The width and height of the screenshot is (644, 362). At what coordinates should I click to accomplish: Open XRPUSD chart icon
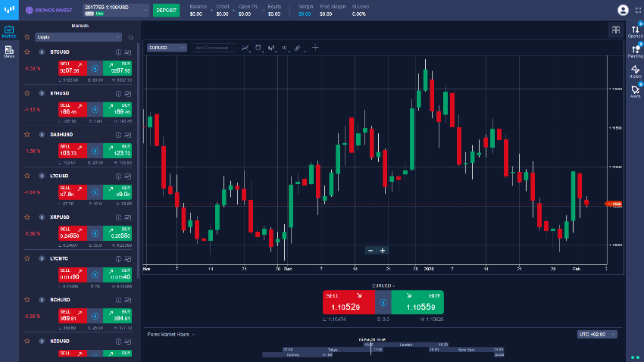[x=128, y=217]
